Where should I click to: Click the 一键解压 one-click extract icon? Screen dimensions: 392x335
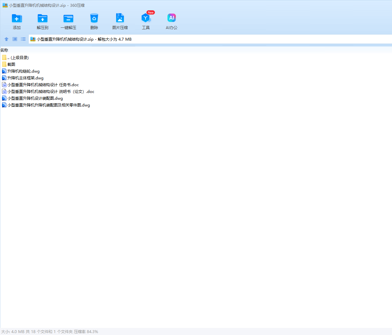(x=68, y=18)
